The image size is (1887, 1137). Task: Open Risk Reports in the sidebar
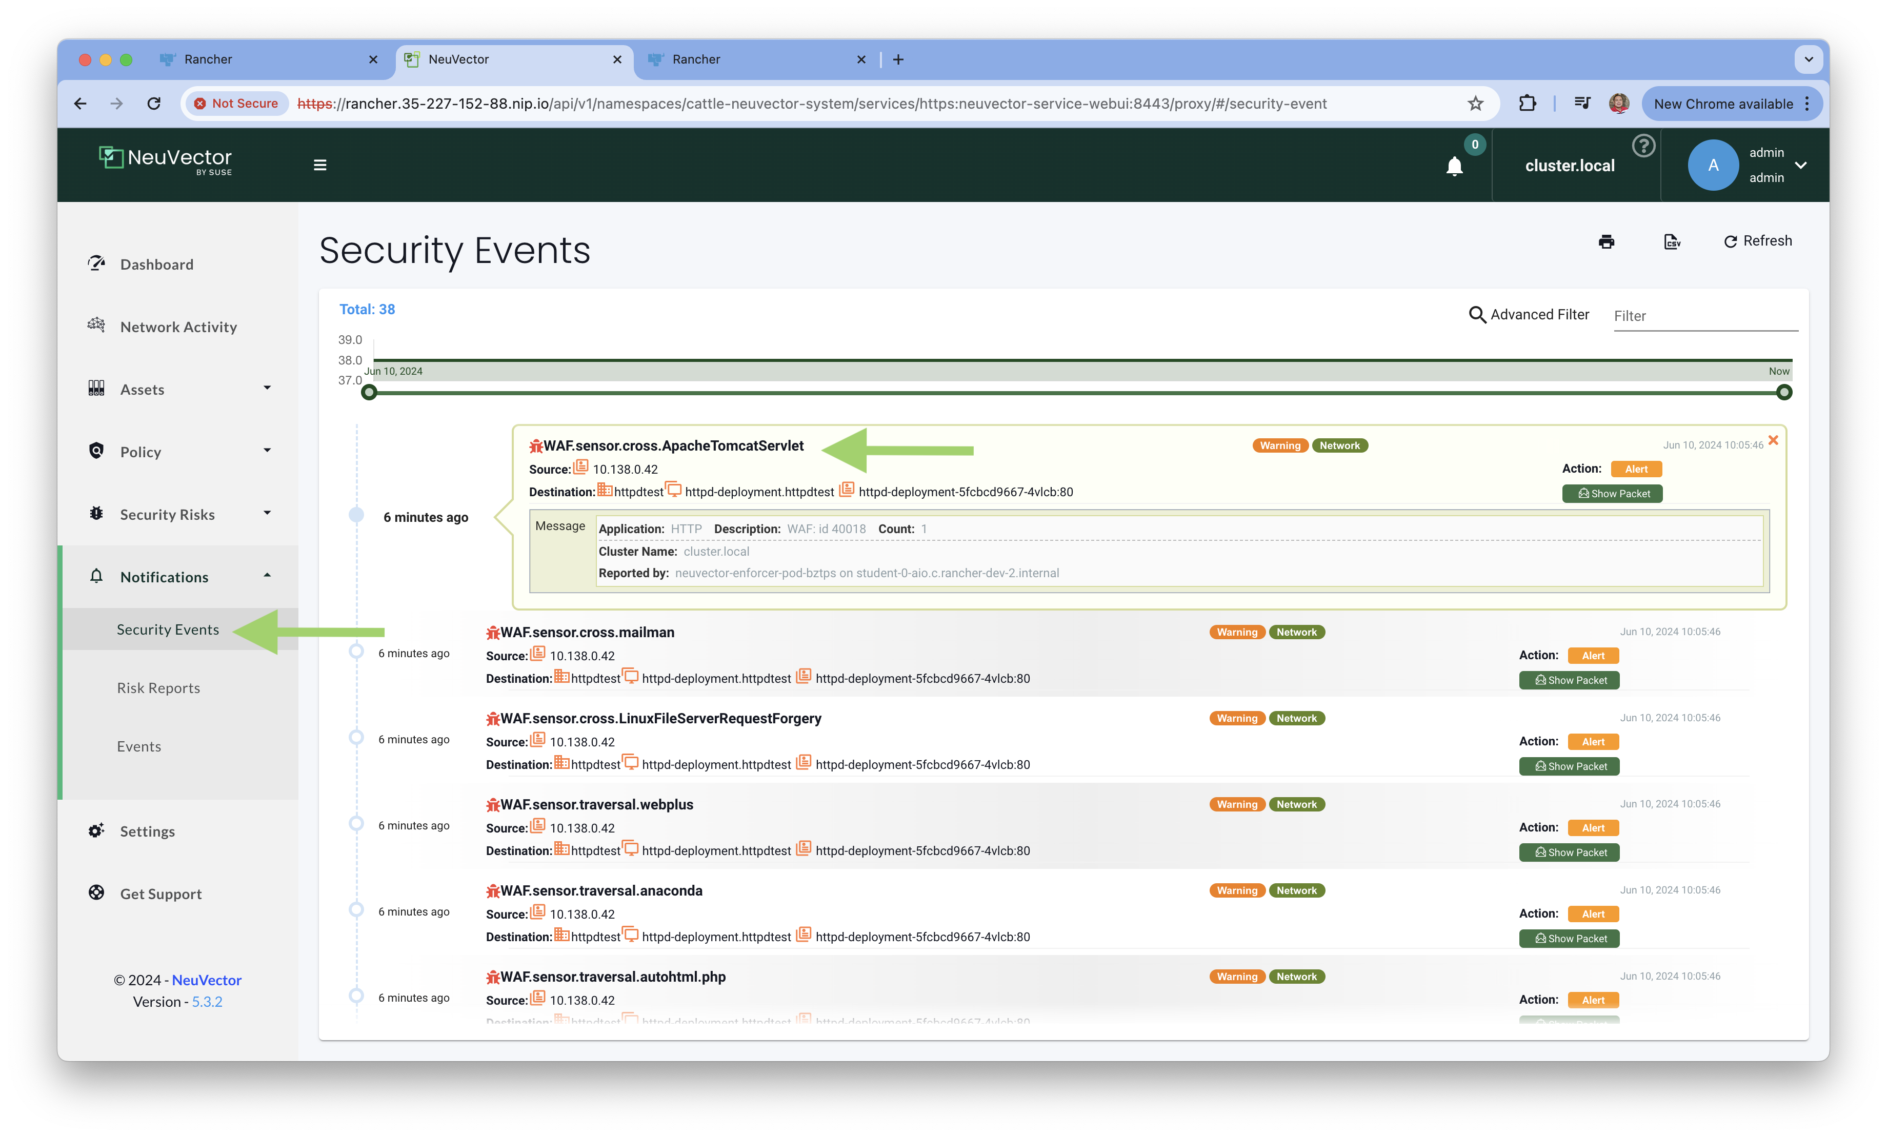(158, 687)
